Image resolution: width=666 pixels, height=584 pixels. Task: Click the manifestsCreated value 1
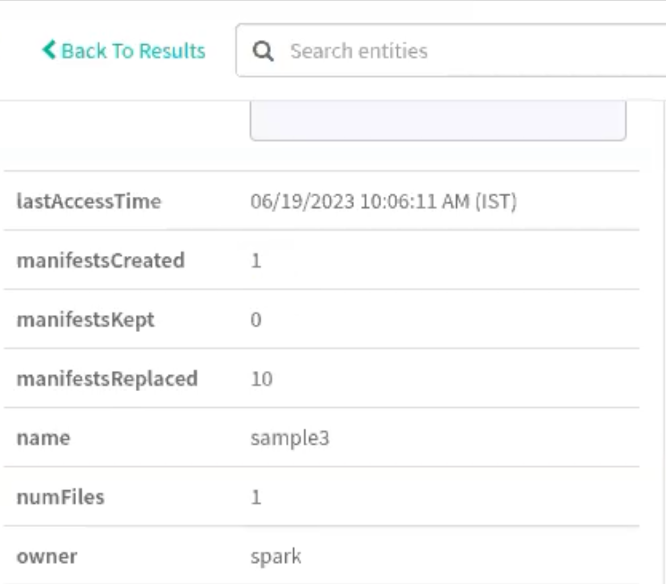256,261
